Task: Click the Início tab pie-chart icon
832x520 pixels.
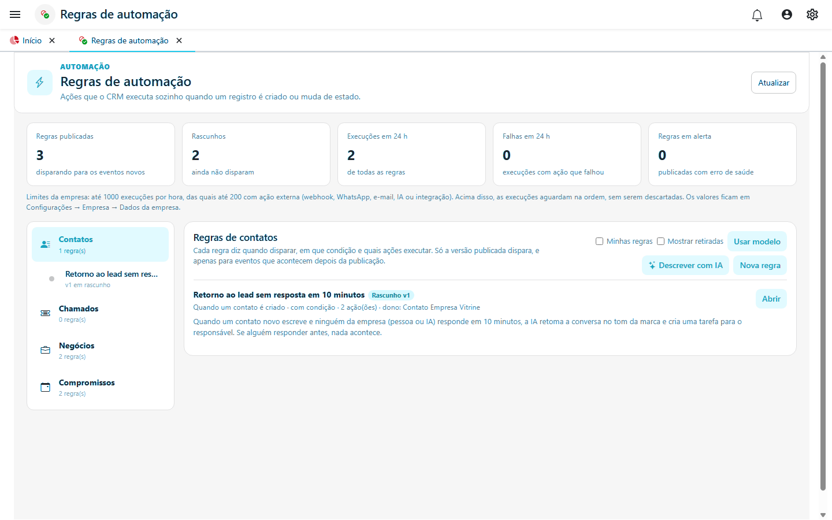Action: coord(14,40)
